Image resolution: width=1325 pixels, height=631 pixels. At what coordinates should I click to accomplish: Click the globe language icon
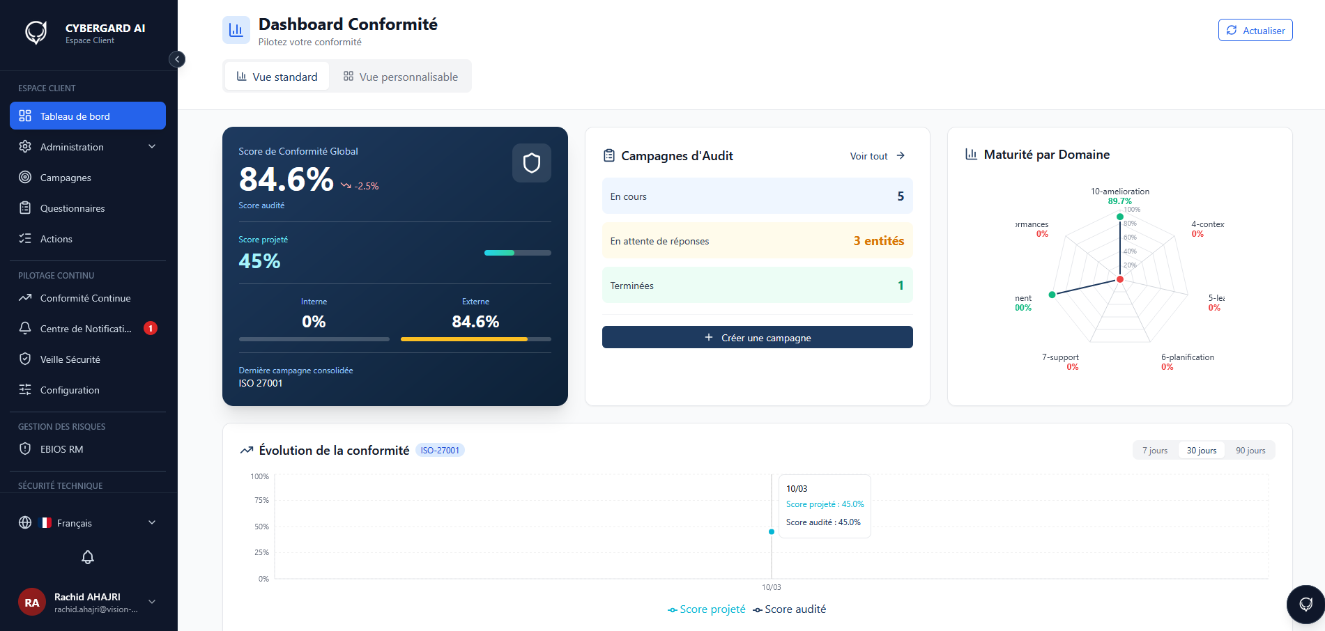[x=25, y=523]
